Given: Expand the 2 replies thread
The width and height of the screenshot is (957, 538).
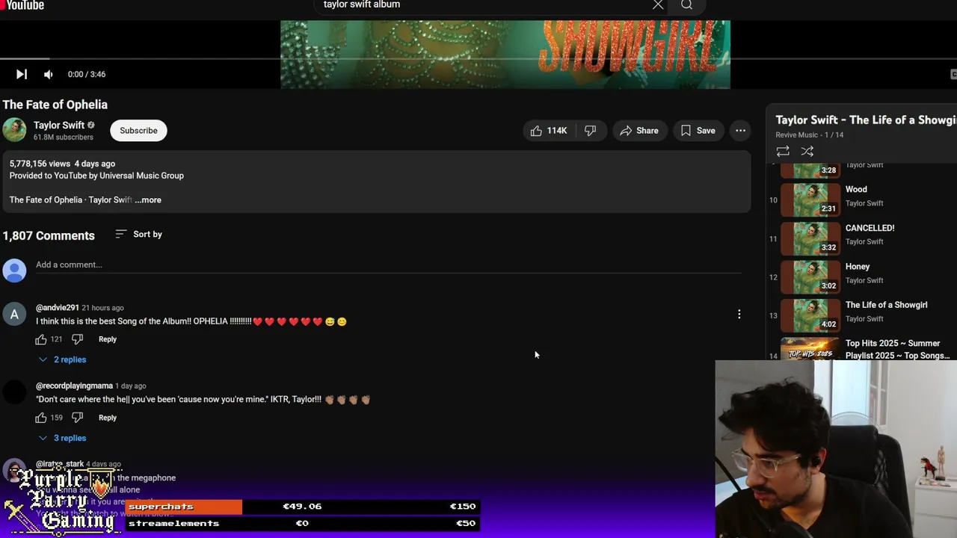Looking at the screenshot, I should point(63,359).
